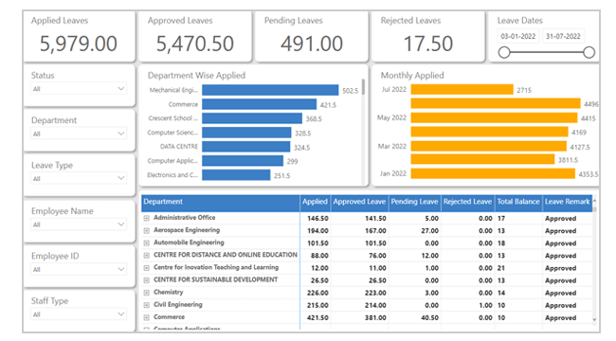616x341 pixels.
Task: Select the Computer Applications bar 299
Action: pyautogui.click(x=243, y=161)
